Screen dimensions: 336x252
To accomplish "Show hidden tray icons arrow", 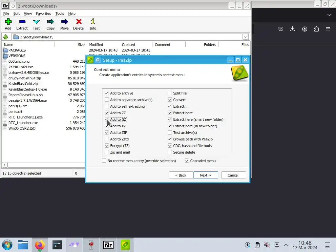I will pyautogui.click(x=286, y=245).
